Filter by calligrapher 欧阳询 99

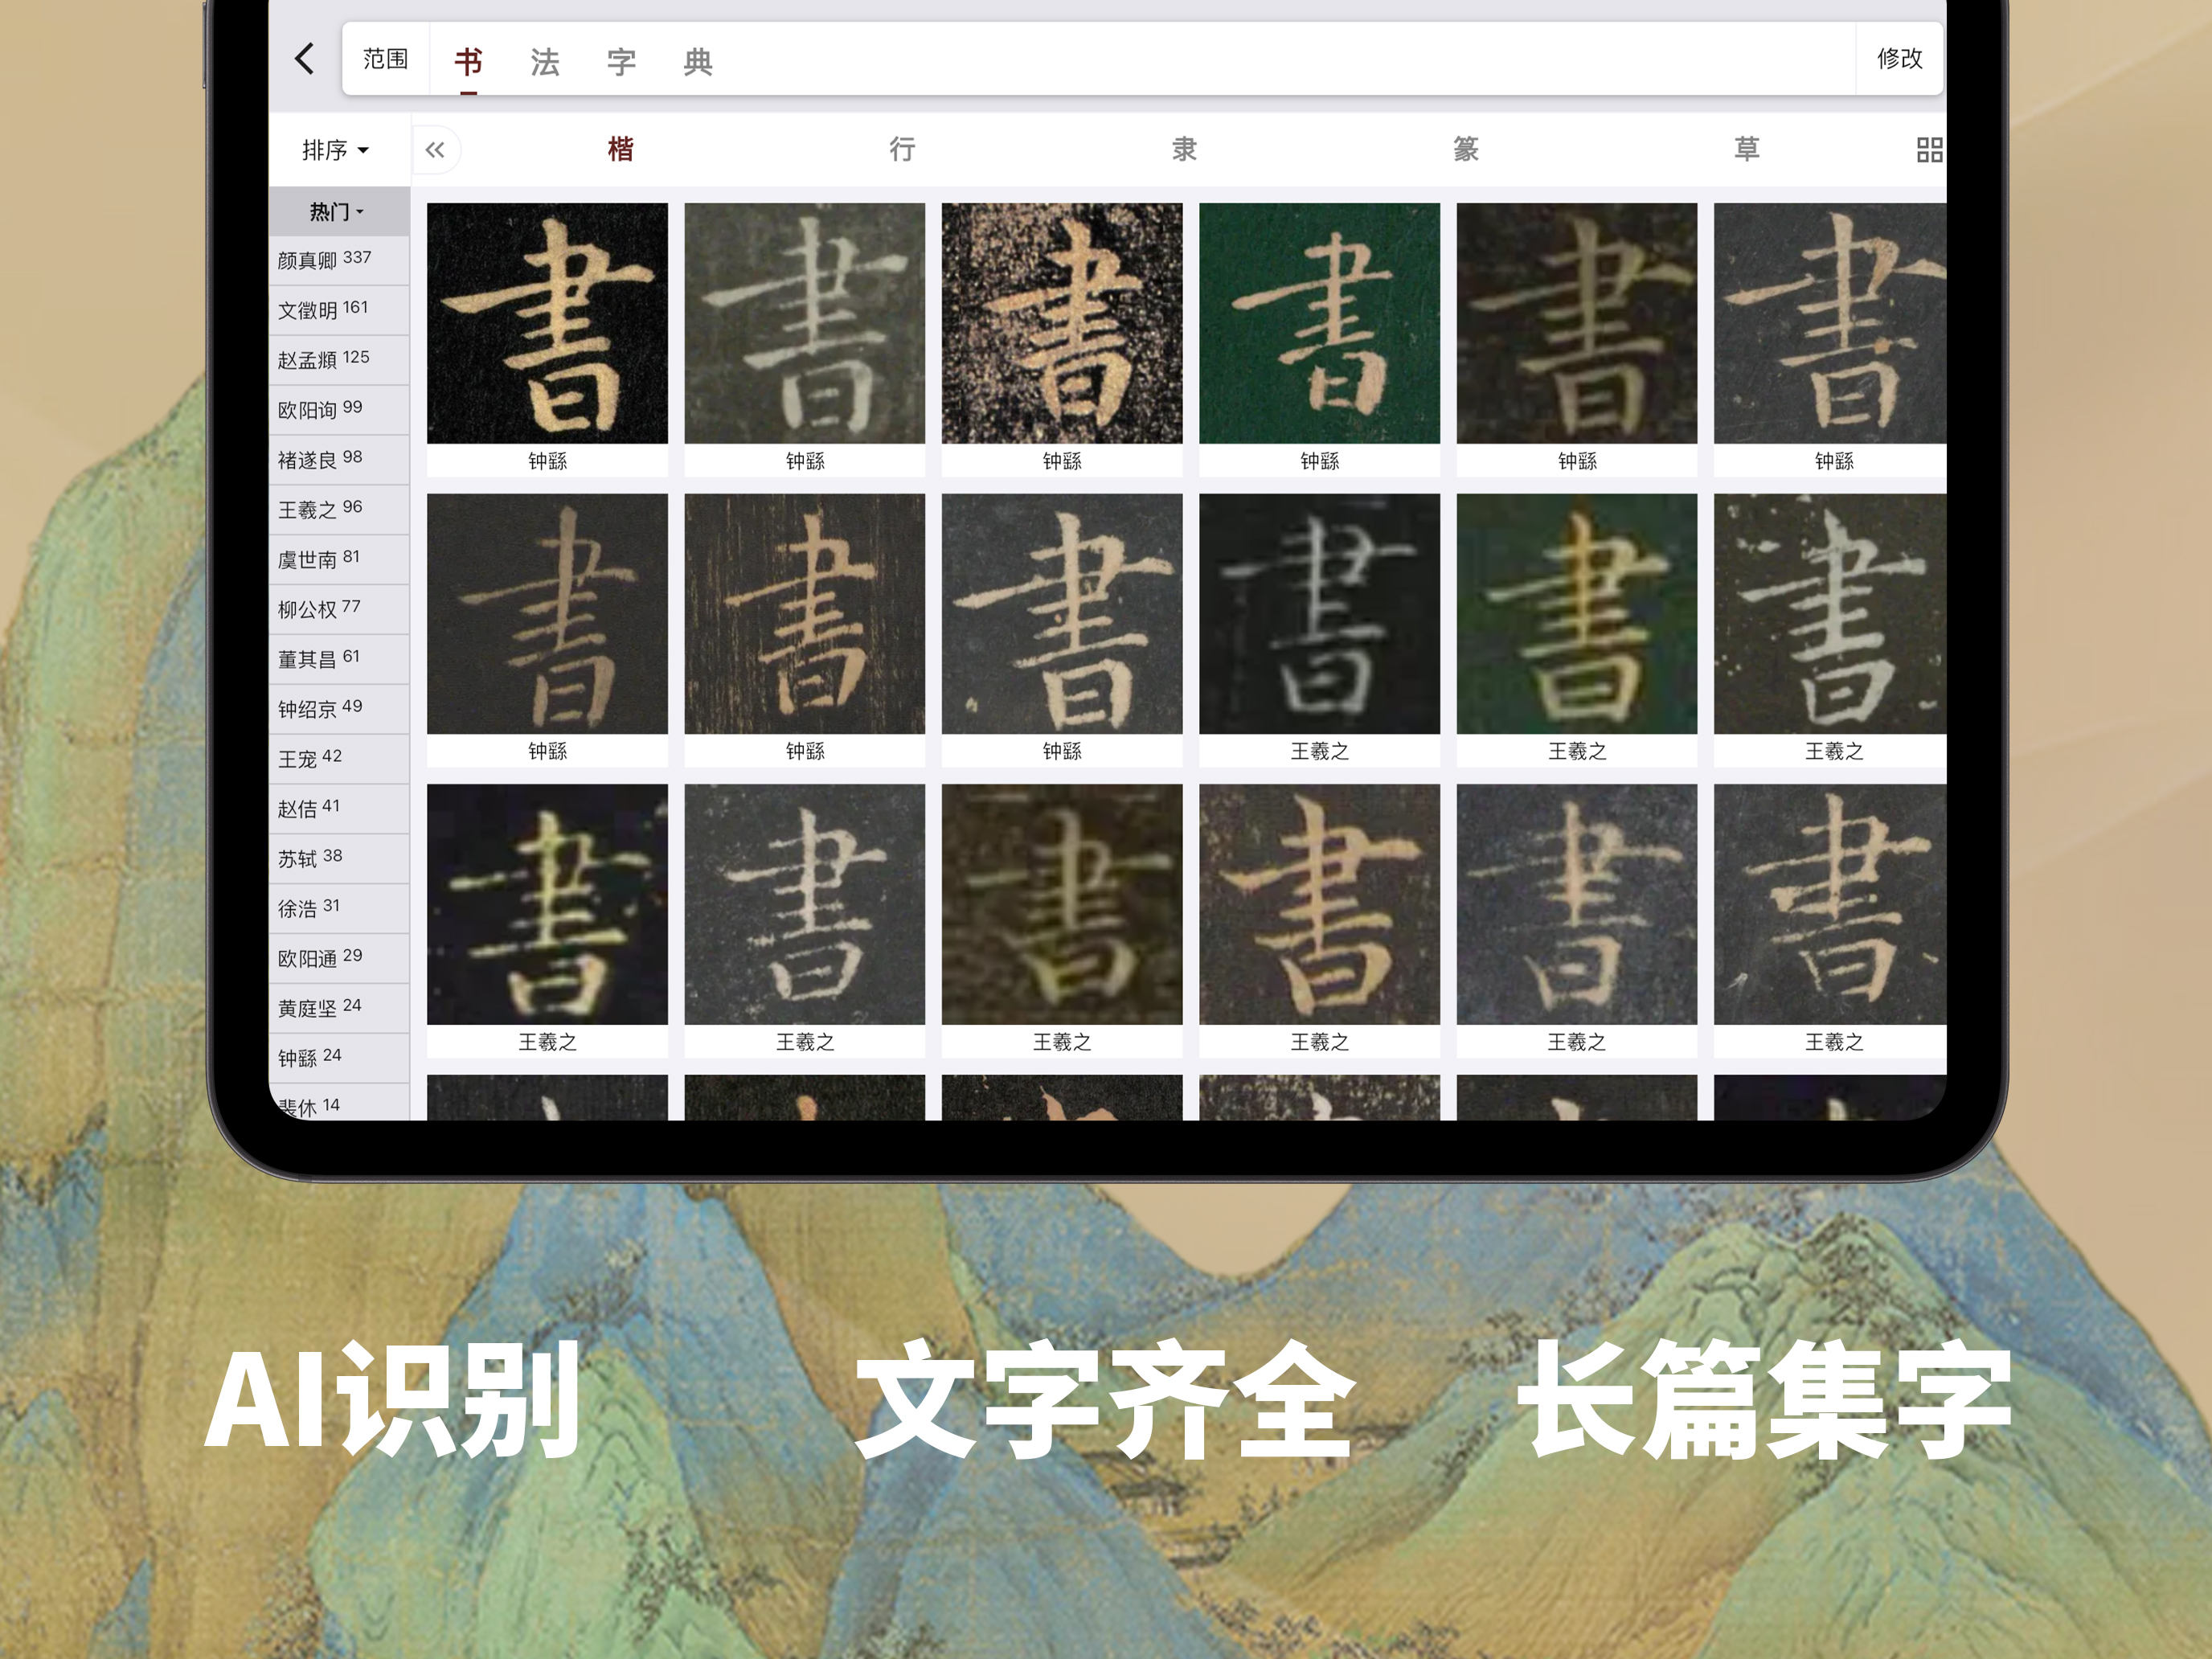[339, 410]
